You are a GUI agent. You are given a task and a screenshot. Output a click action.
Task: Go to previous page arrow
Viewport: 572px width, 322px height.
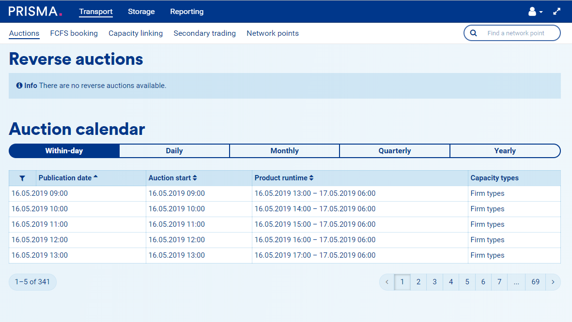click(x=386, y=282)
